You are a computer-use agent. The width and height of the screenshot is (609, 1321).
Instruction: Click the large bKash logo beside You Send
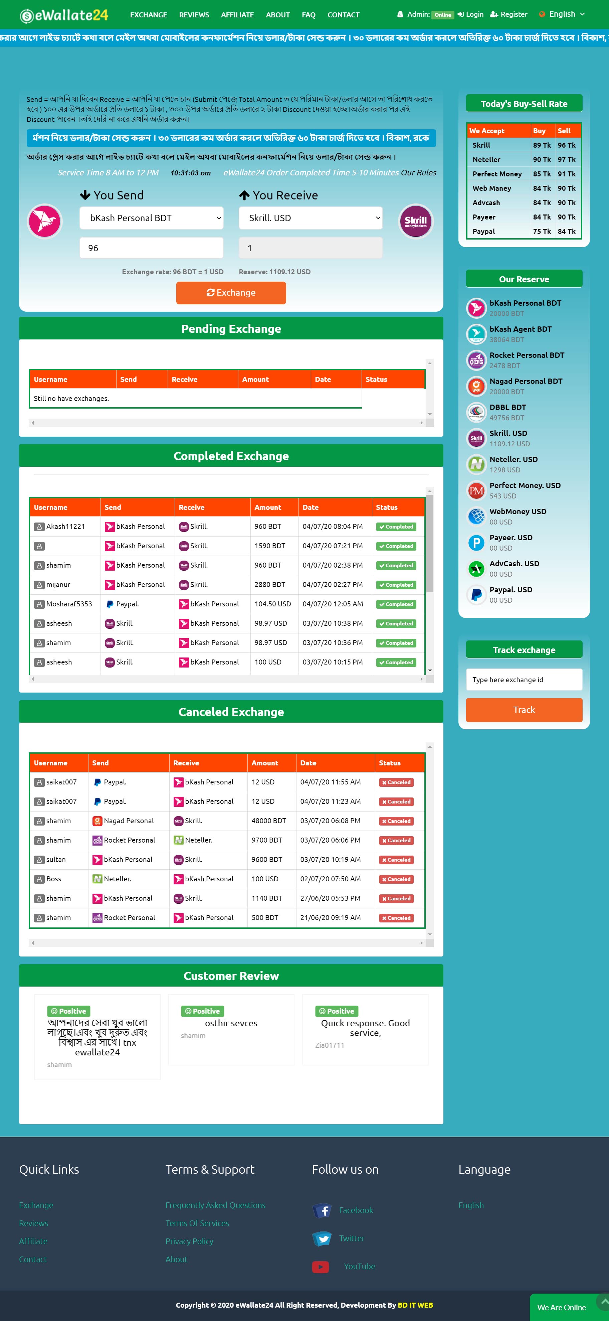45,221
